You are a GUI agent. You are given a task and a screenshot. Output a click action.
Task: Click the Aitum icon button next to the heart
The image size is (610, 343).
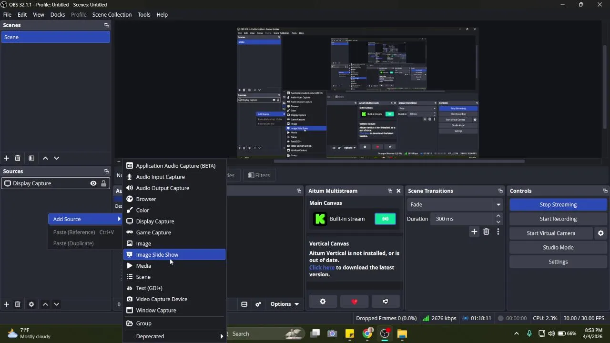click(x=386, y=302)
